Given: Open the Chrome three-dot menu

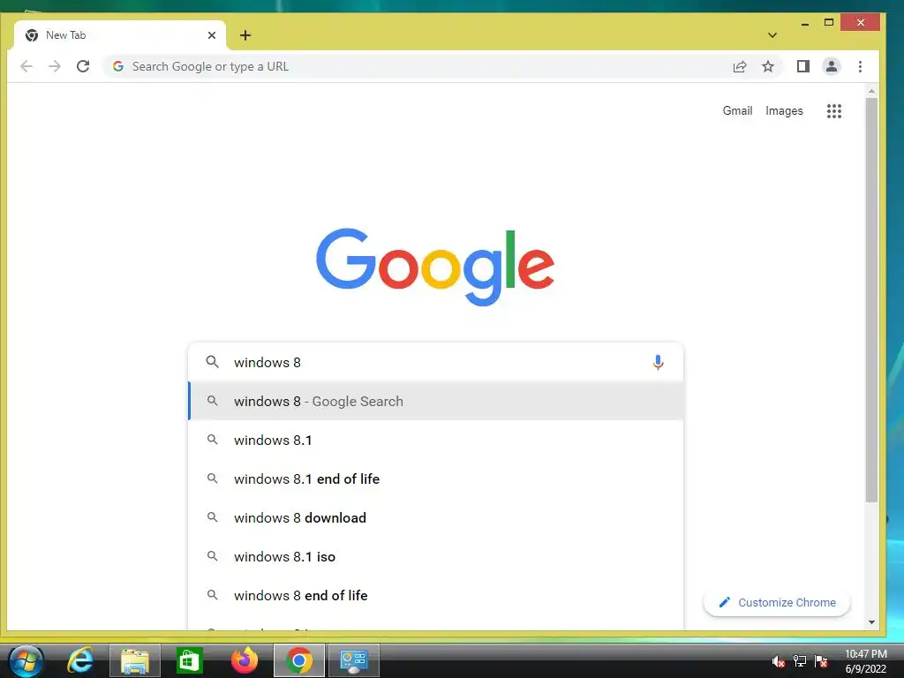Looking at the screenshot, I should coord(860,66).
